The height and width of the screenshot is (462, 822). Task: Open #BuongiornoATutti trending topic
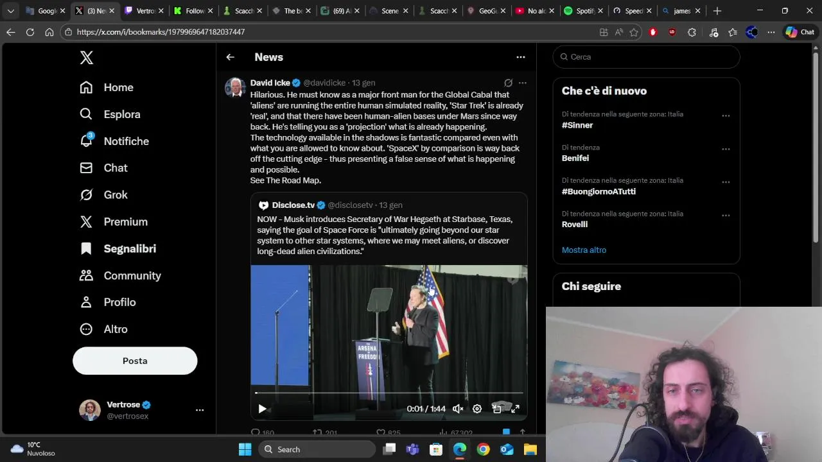pos(599,191)
